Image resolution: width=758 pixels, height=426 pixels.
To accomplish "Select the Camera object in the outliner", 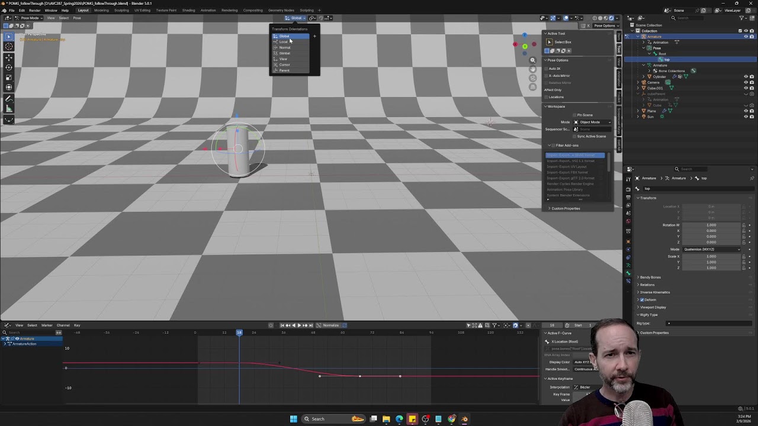I will (653, 82).
